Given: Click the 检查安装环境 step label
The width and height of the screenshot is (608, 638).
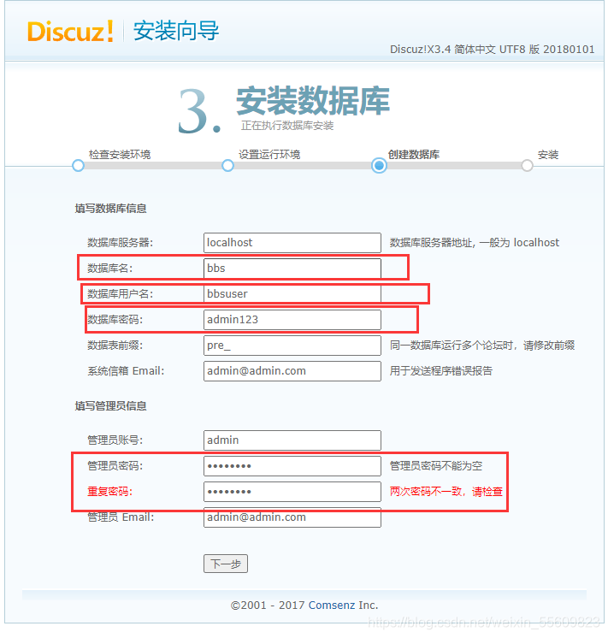Looking at the screenshot, I should click(120, 155).
